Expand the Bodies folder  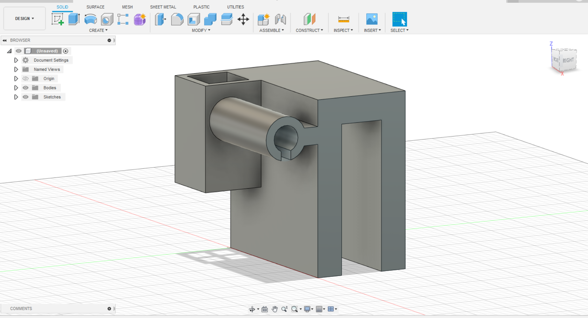(16, 88)
